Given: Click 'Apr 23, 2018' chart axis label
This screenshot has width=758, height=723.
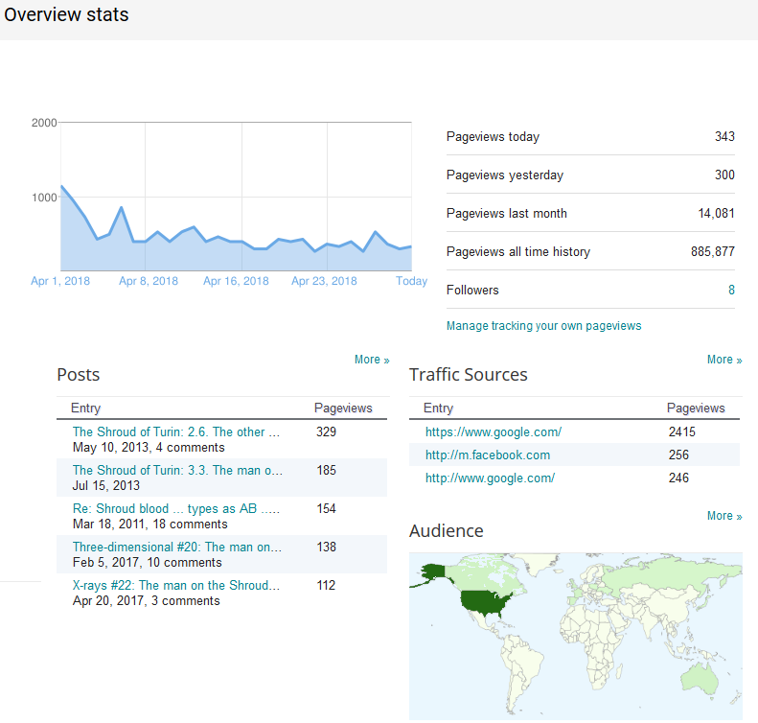Looking at the screenshot, I should point(324,281).
